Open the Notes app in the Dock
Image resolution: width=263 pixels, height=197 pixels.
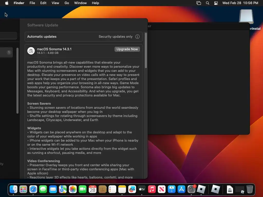click(x=122, y=189)
